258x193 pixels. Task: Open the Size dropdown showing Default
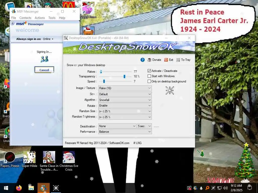point(125,94)
